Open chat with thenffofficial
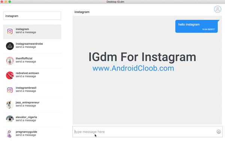Screen dimensions: 225x142 click(x=32, y=61)
